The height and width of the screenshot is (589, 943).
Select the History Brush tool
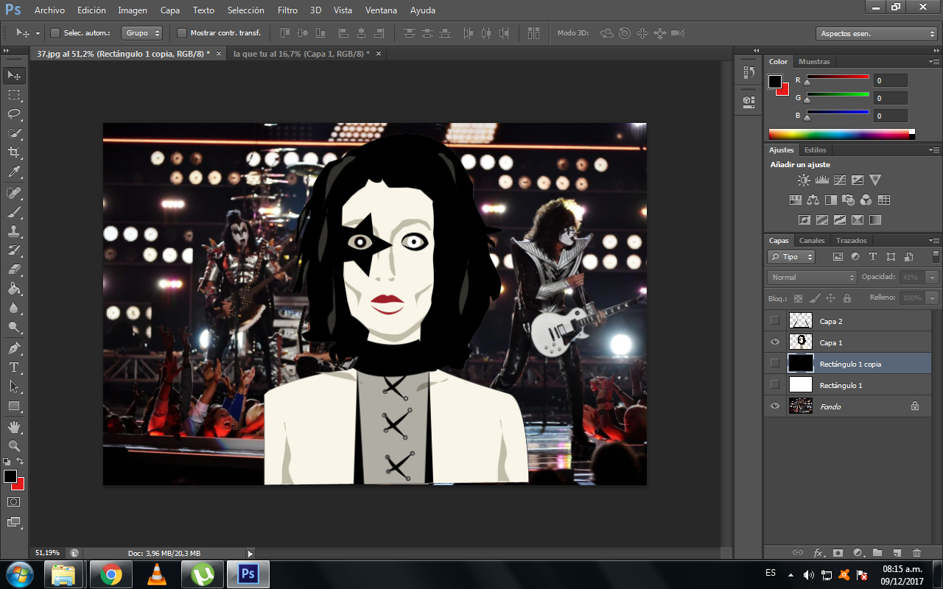tap(14, 250)
